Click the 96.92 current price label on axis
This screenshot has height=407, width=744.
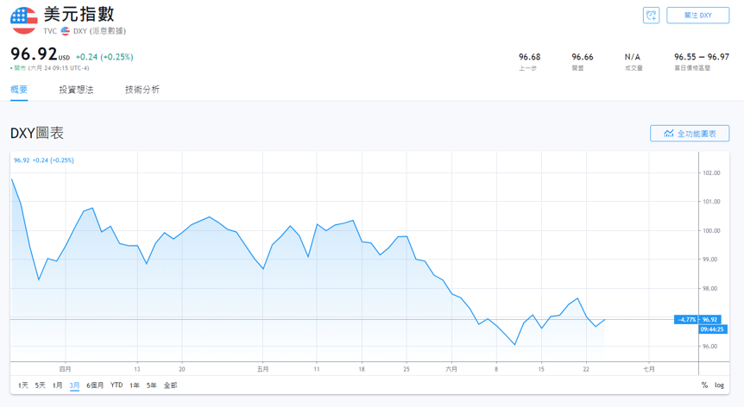(710, 319)
